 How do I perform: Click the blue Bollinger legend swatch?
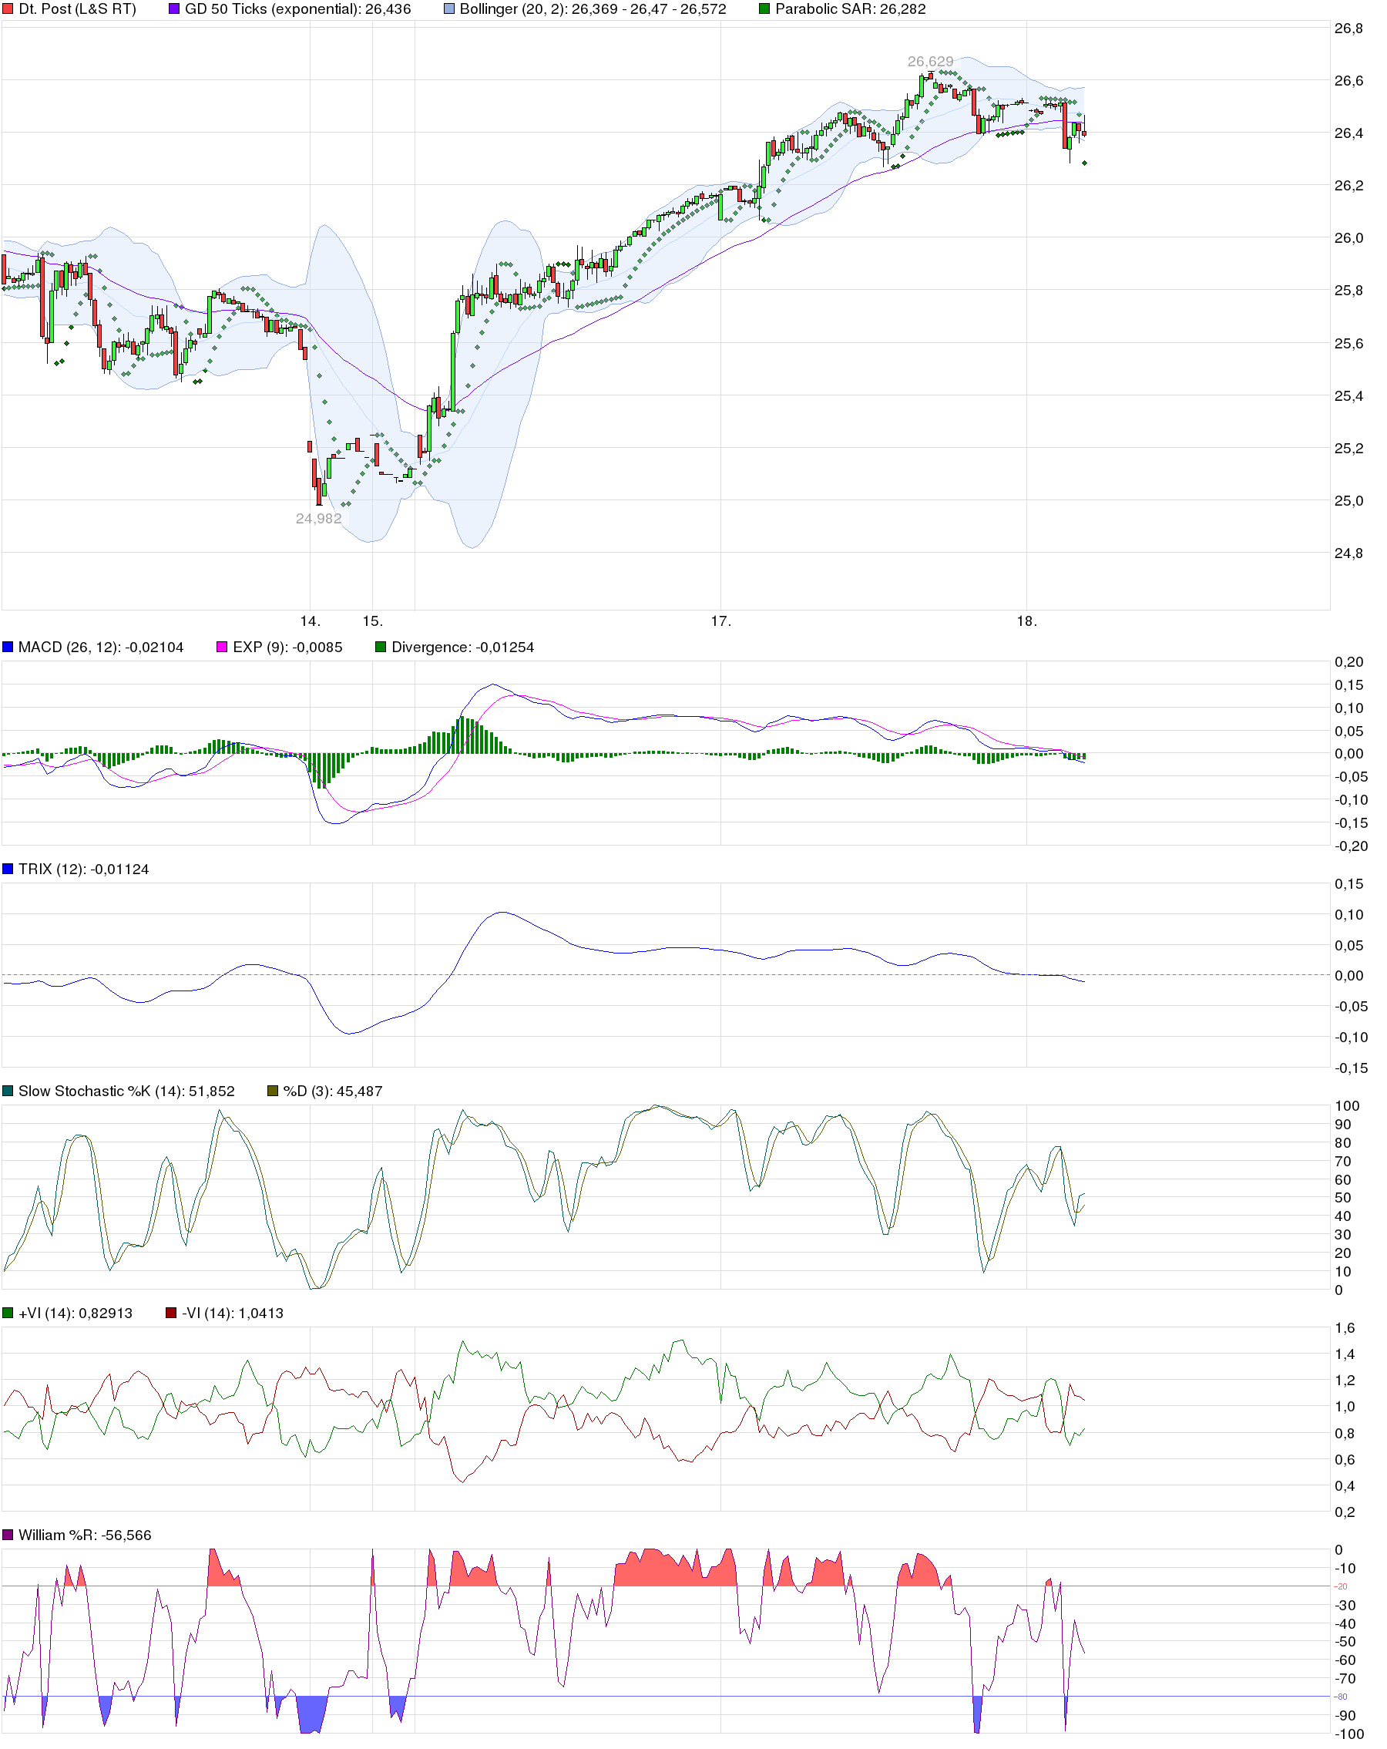pos(449,9)
